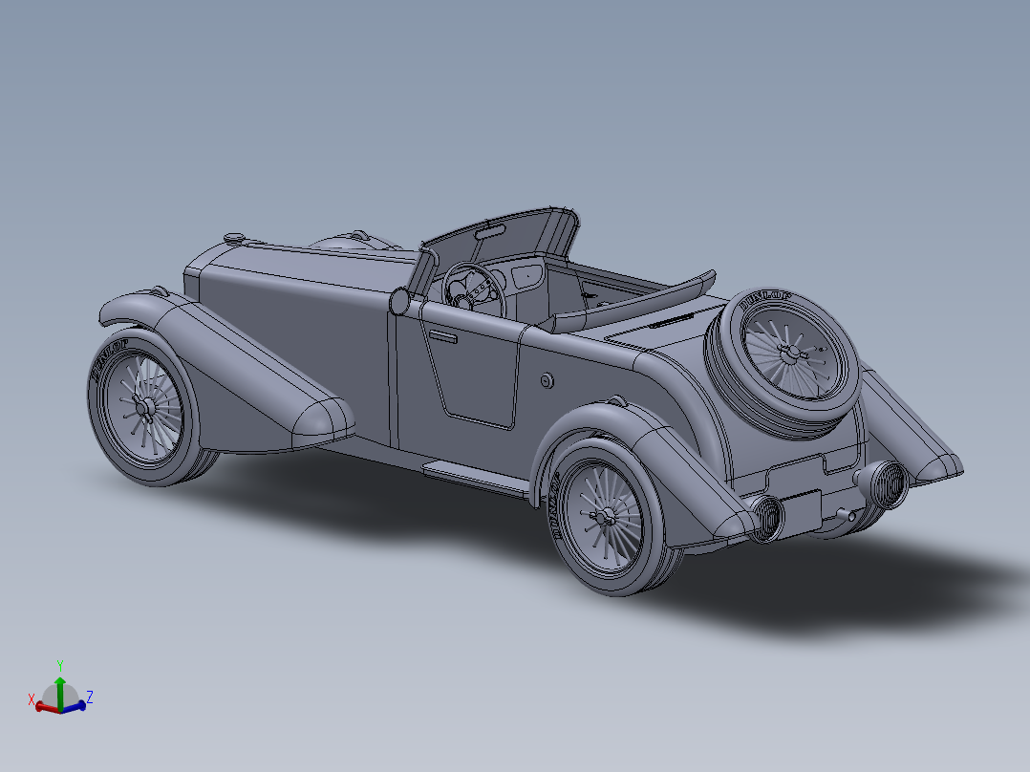Select the steering wheel in the cockpit
The width and height of the screenshot is (1030, 772).
(x=474, y=290)
